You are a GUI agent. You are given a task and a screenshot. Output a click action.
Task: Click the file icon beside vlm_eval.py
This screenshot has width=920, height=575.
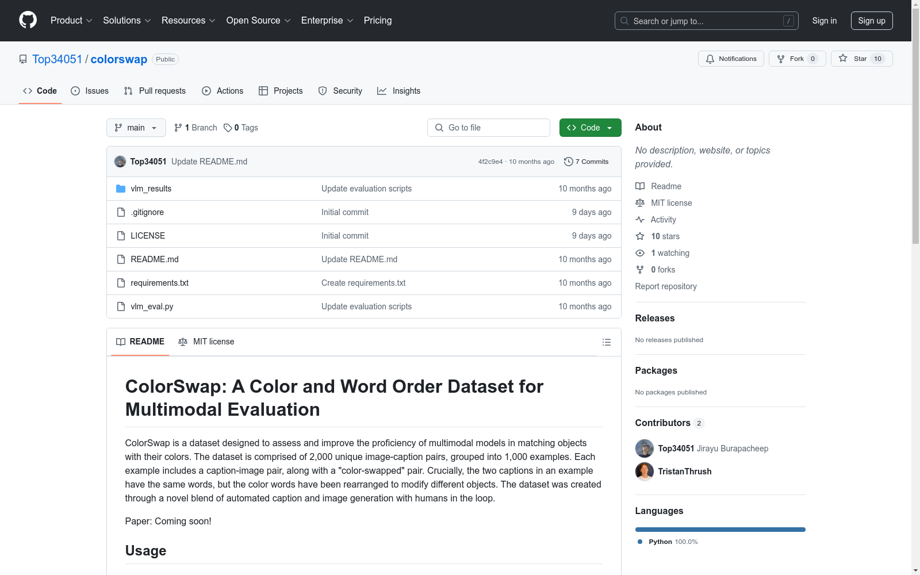121,306
